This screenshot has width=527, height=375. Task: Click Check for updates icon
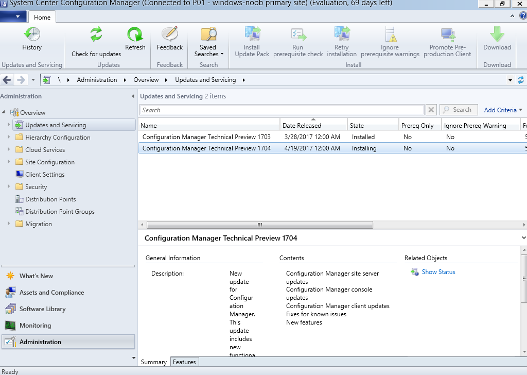pyautogui.click(x=96, y=35)
